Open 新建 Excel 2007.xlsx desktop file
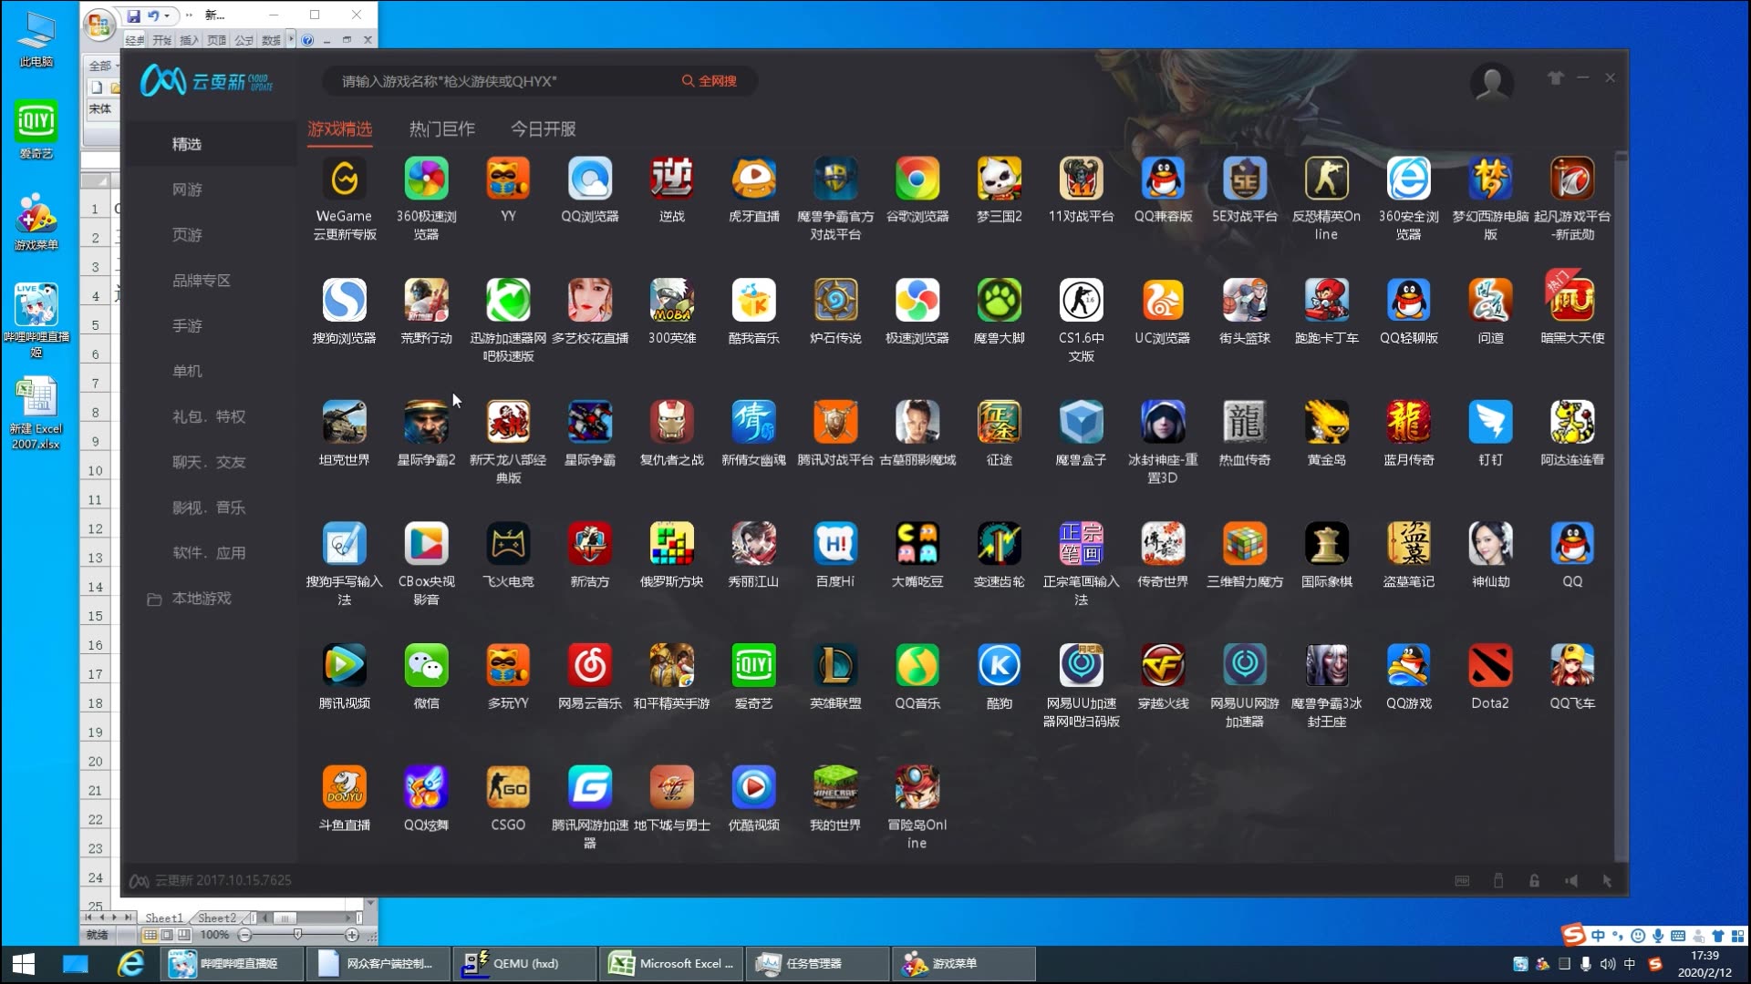1751x984 pixels. [36, 415]
